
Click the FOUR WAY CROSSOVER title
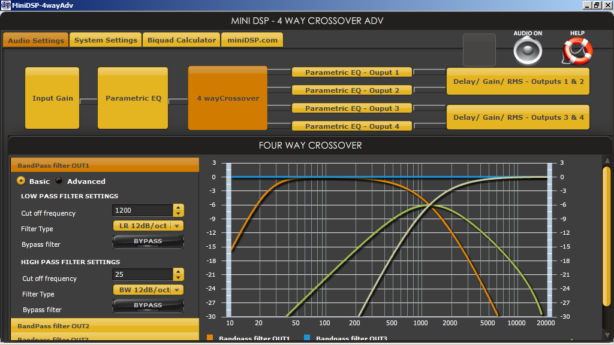point(310,145)
